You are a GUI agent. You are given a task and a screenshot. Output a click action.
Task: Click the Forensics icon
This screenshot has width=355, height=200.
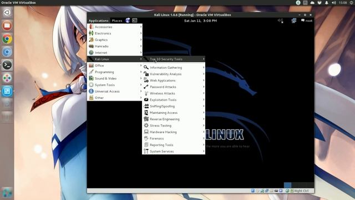[x=146, y=138]
